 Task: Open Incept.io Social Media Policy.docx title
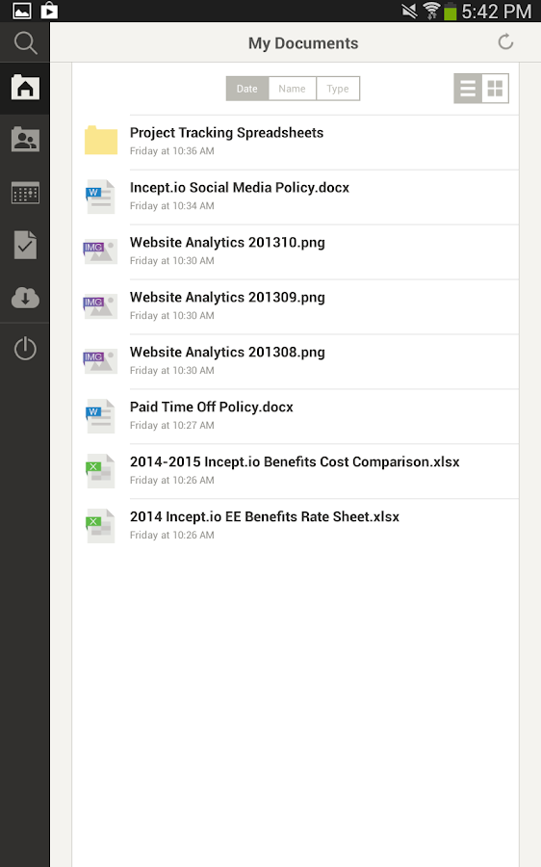240,188
